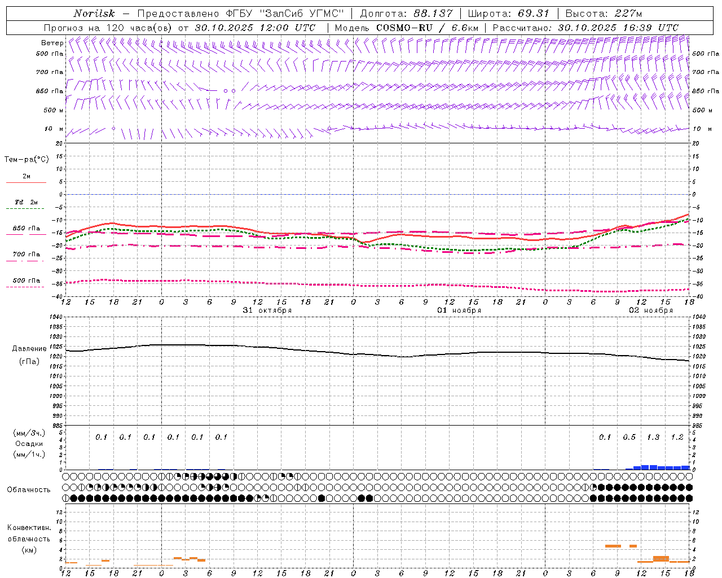The width and height of the screenshot is (722, 578).
Task: Select "1020" on the right pressure axis
Action: (x=698, y=357)
